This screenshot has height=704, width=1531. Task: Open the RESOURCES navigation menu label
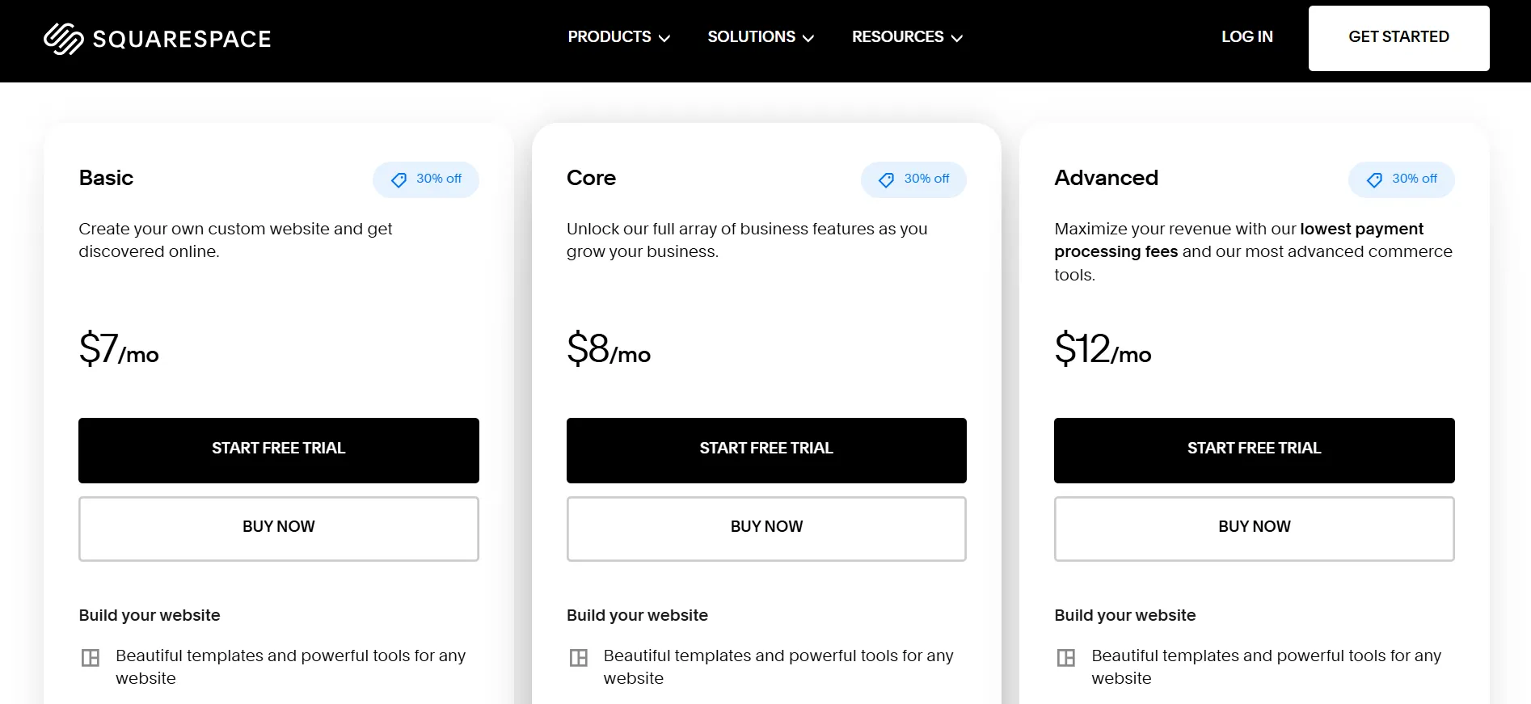point(898,37)
